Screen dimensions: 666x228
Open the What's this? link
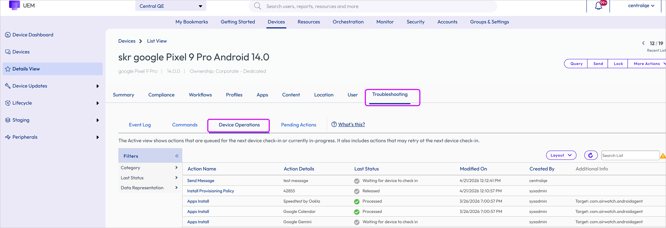click(x=352, y=124)
